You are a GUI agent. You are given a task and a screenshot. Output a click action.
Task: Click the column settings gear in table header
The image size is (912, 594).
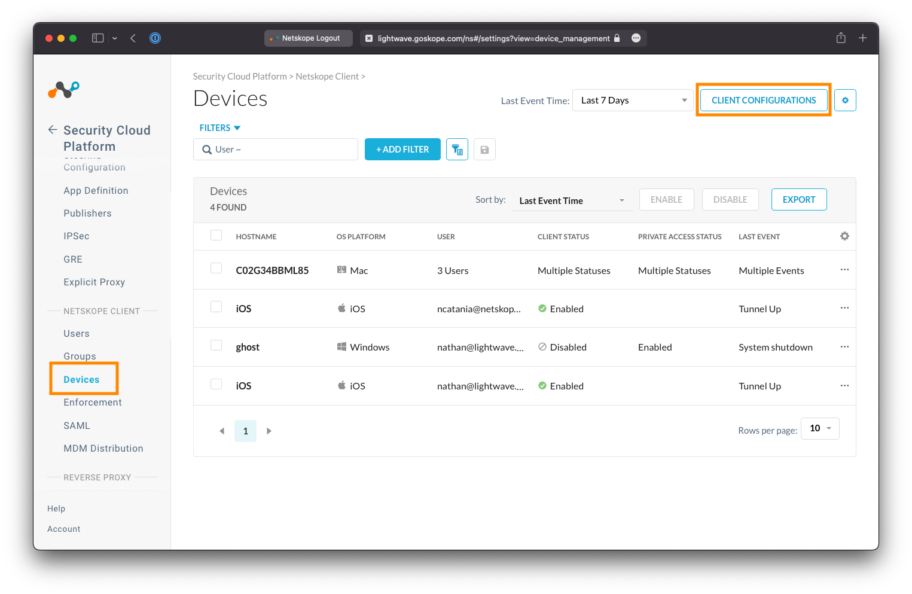(x=844, y=236)
